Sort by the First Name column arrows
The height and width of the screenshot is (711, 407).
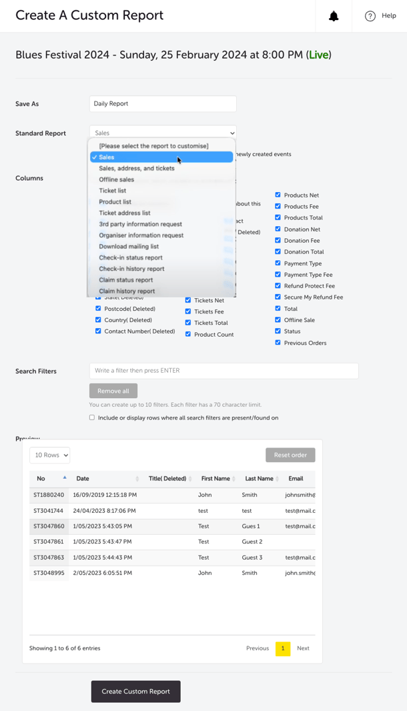point(234,479)
